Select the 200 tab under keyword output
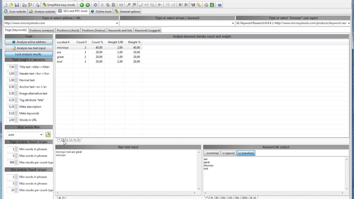 point(223,198)
